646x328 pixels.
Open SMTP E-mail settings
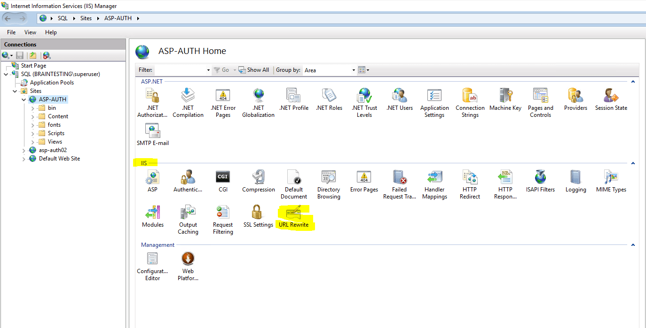153,135
